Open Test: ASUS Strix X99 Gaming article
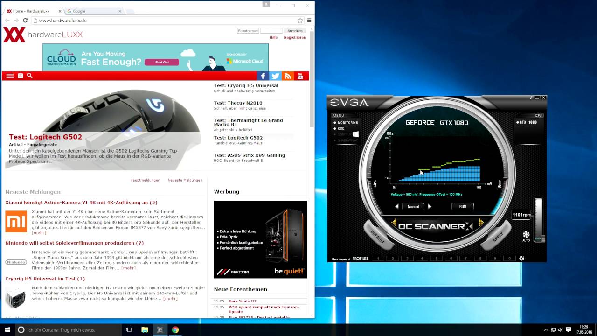 (x=249, y=155)
